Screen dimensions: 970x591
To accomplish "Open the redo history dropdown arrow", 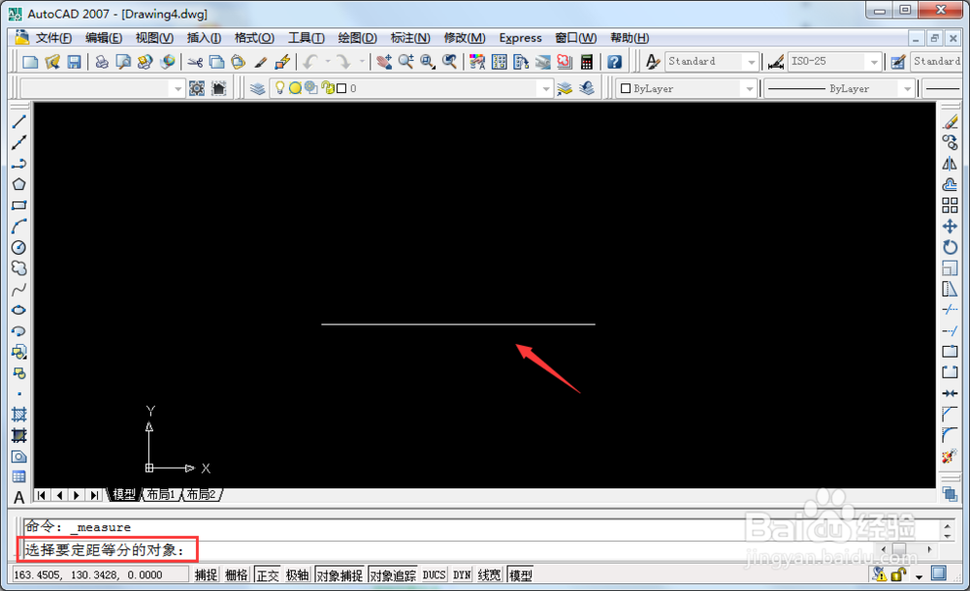I will [362, 61].
